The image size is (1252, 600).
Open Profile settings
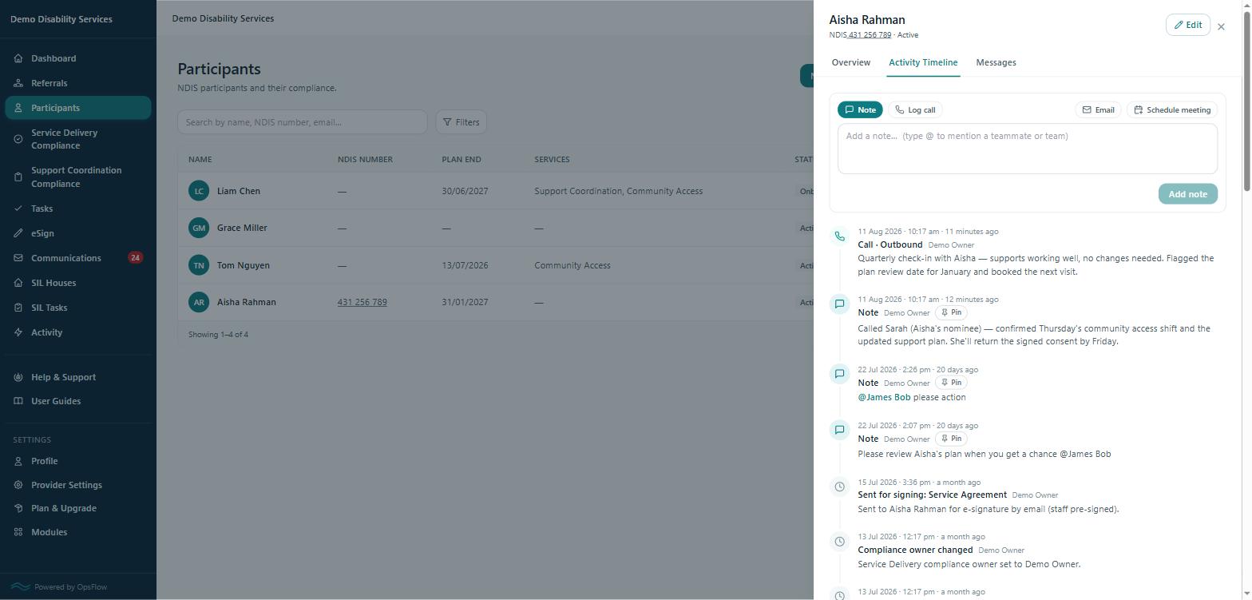77,461
